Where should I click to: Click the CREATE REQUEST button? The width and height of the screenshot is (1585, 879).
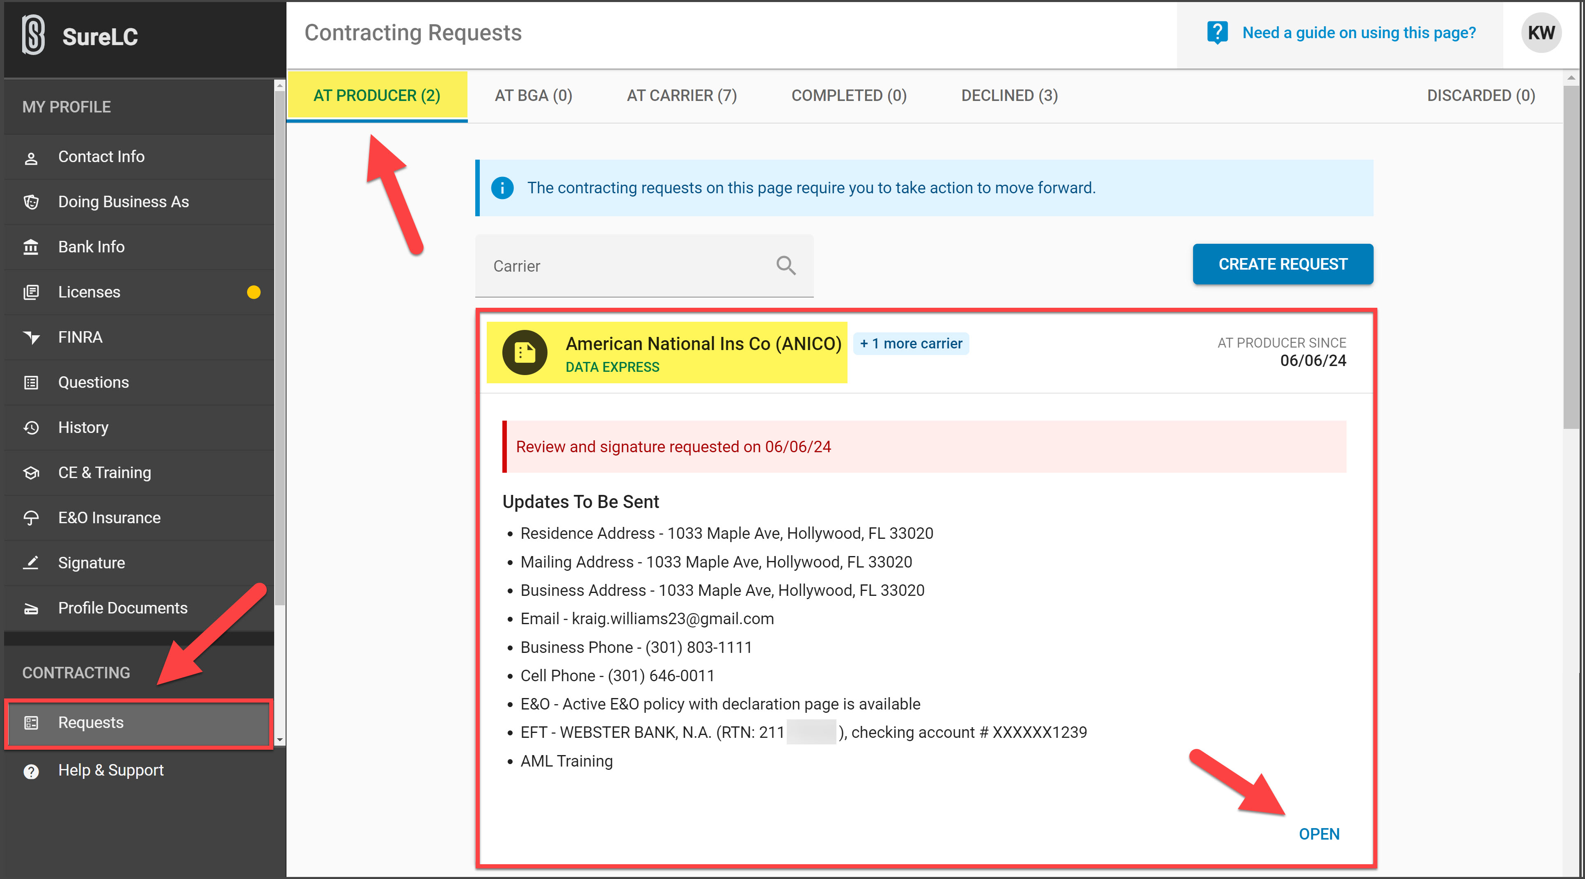pyautogui.click(x=1283, y=265)
